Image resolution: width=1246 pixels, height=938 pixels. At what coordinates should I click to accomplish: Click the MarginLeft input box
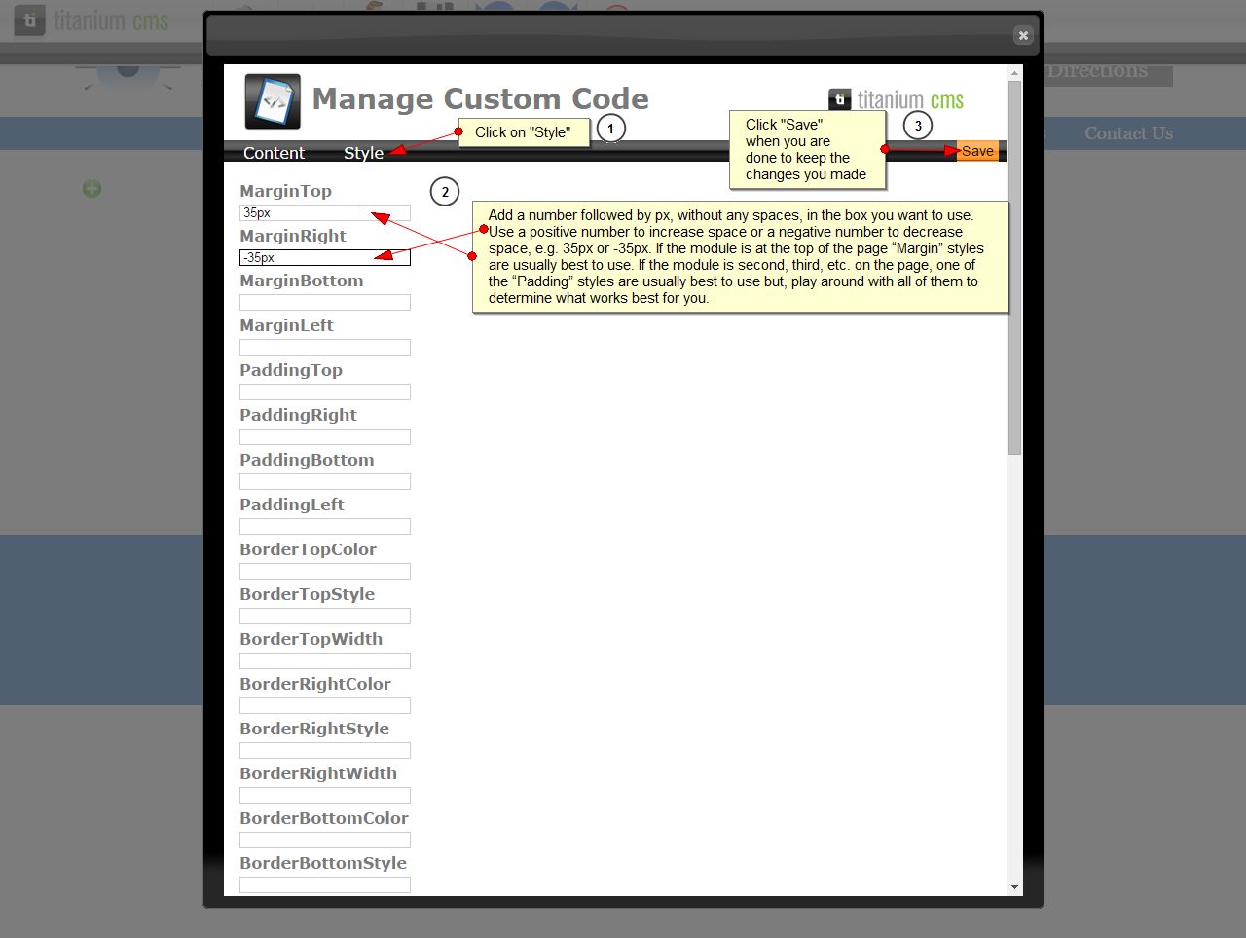click(x=324, y=348)
